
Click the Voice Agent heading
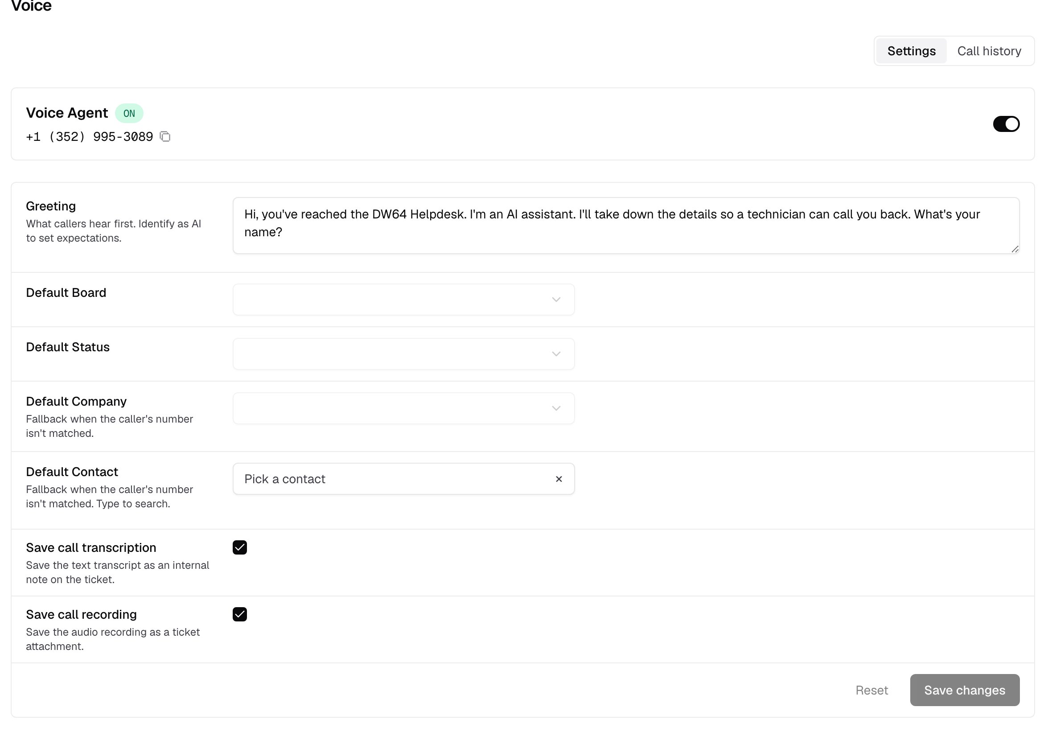(x=67, y=113)
